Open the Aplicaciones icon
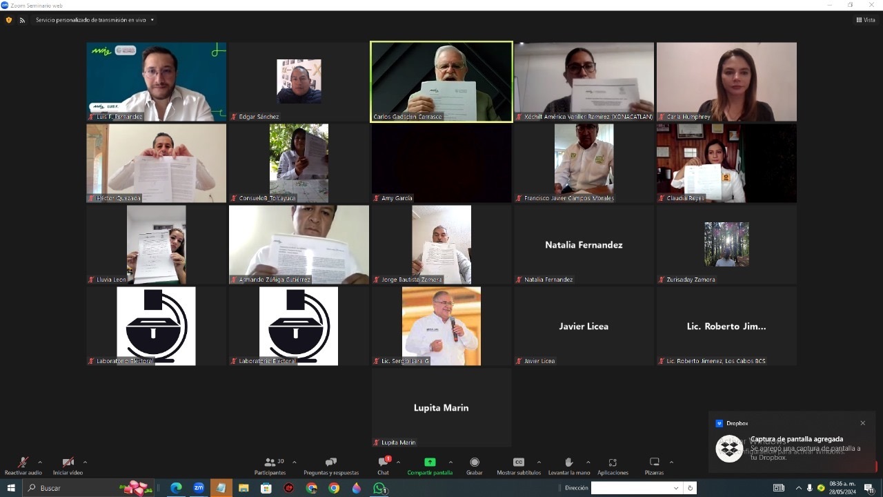The height and width of the screenshot is (497, 883). coord(613,462)
